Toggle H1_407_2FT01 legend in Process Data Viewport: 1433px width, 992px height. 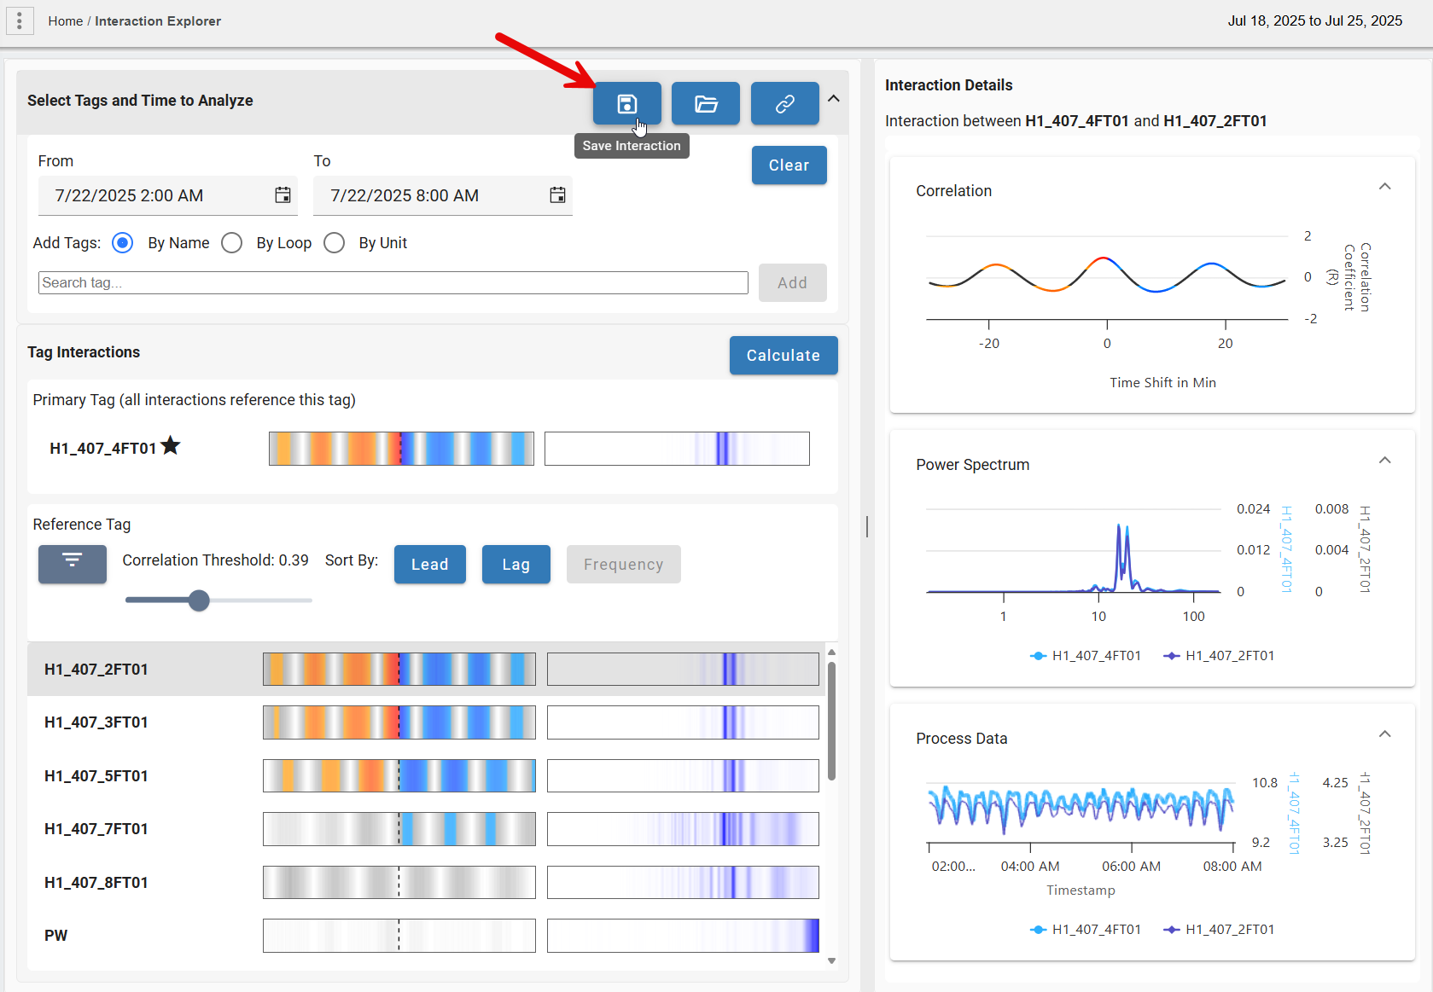[1219, 930]
